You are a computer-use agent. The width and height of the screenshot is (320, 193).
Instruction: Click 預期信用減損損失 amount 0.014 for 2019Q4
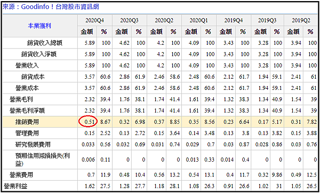pos(227,160)
